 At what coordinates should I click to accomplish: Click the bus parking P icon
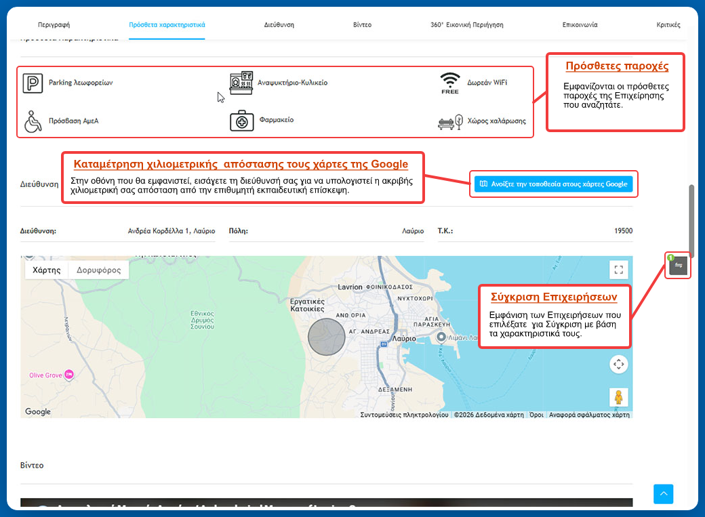click(x=33, y=83)
